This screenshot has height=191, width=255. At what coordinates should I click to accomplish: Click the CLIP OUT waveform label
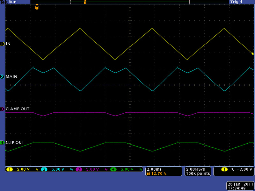click(15, 142)
